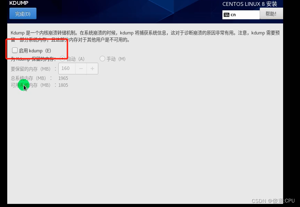Increase reserved memory with plus button
This screenshot has width=300, height=207.
[x=92, y=69]
